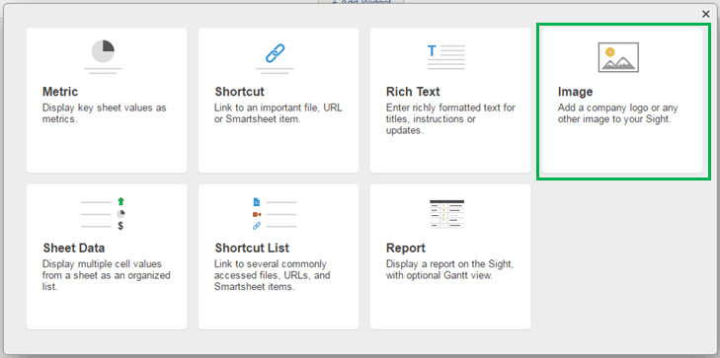Viewport: 720px width, 358px height.
Task: Select the Metric pie chart icon
Action: coord(103,57)
